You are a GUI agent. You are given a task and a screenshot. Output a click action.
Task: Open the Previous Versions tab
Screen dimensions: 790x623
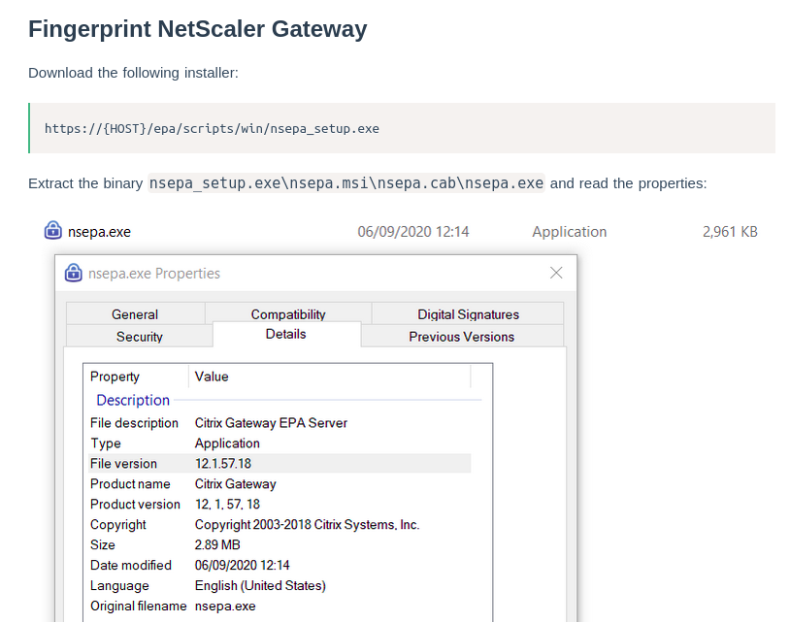pos(461,337)
